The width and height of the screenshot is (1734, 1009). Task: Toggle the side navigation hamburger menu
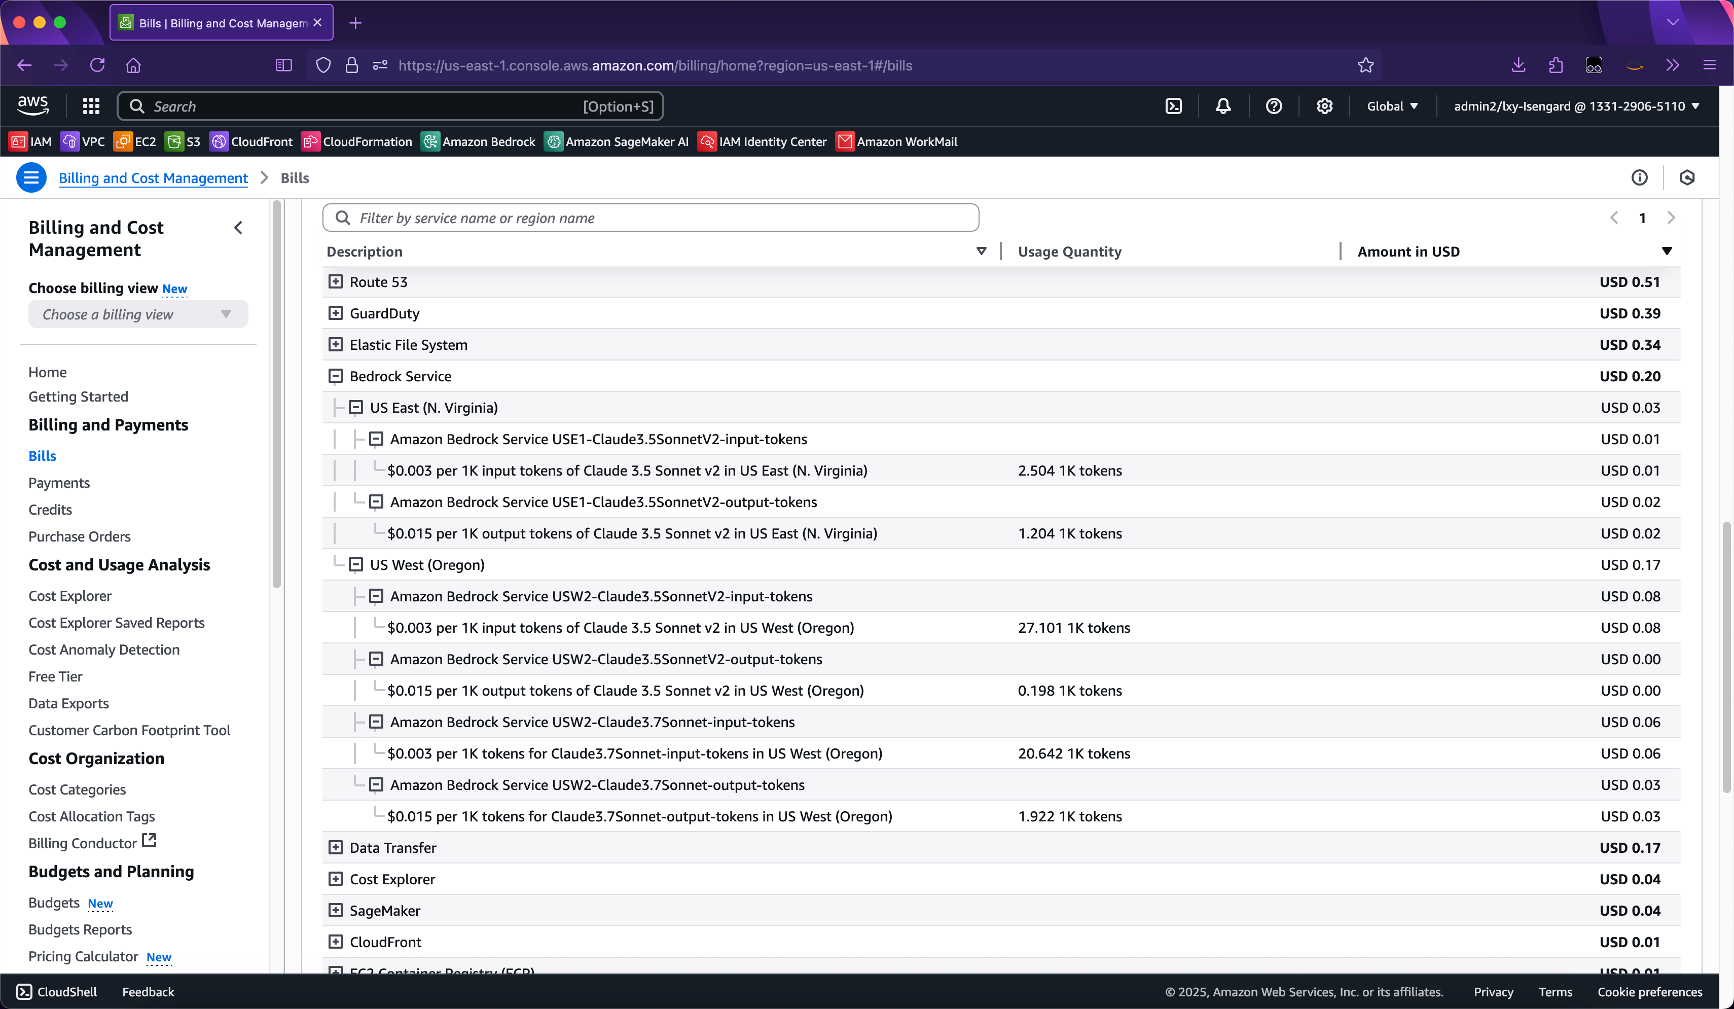(x=31, y=177)
